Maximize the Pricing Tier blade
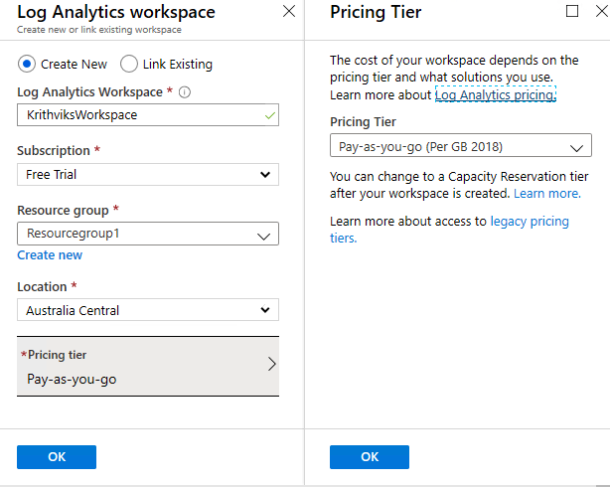 (572, 11)
